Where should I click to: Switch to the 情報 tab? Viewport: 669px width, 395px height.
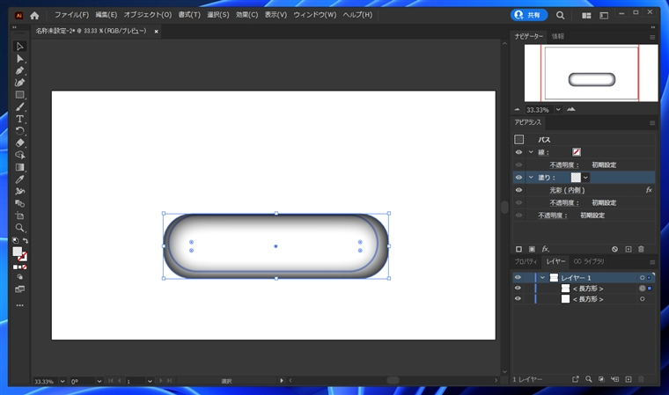[557, 36]
